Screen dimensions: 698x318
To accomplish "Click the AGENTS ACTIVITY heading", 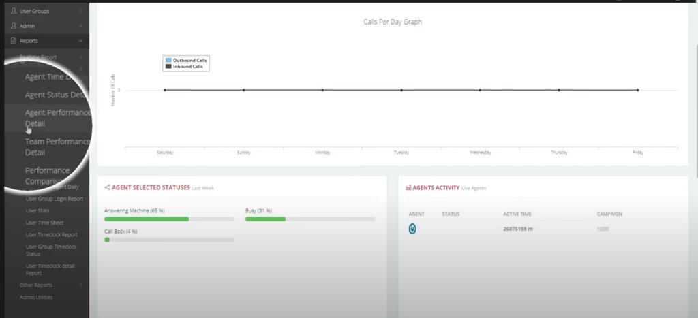I will tap(436, 188).
